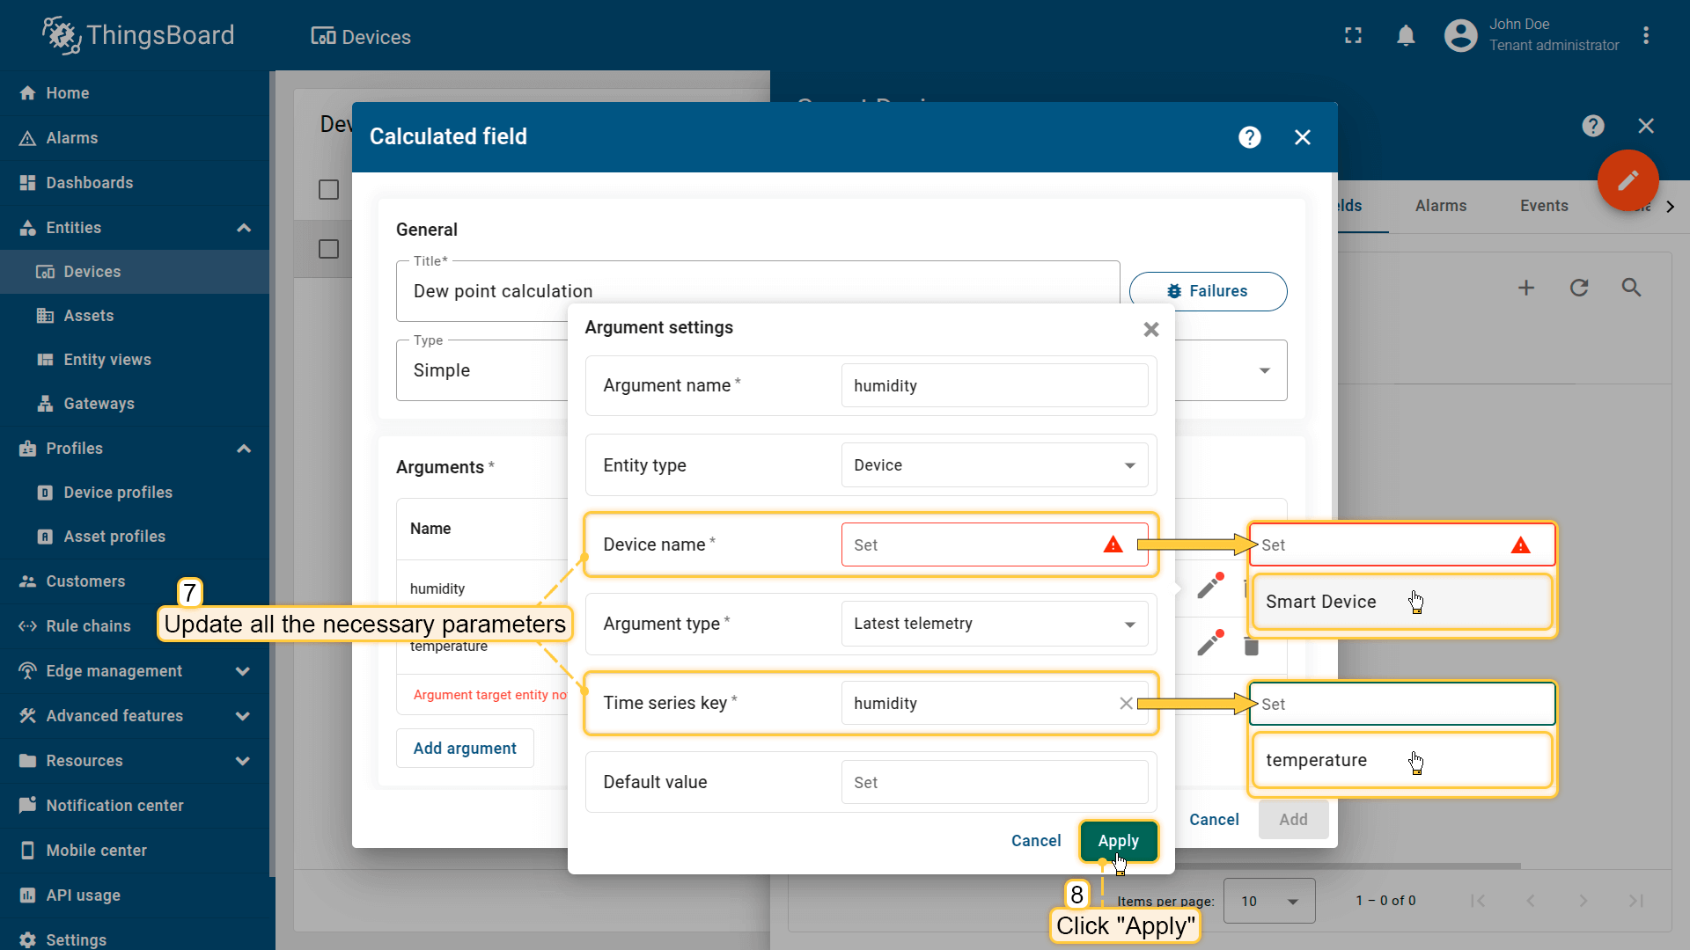The width and height of the screenshot is (1690, 950).
Task: Collapse the Entities menu section
Action: click(x=244, y=228)
